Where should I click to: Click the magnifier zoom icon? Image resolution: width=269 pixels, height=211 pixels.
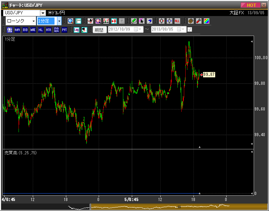70,21
